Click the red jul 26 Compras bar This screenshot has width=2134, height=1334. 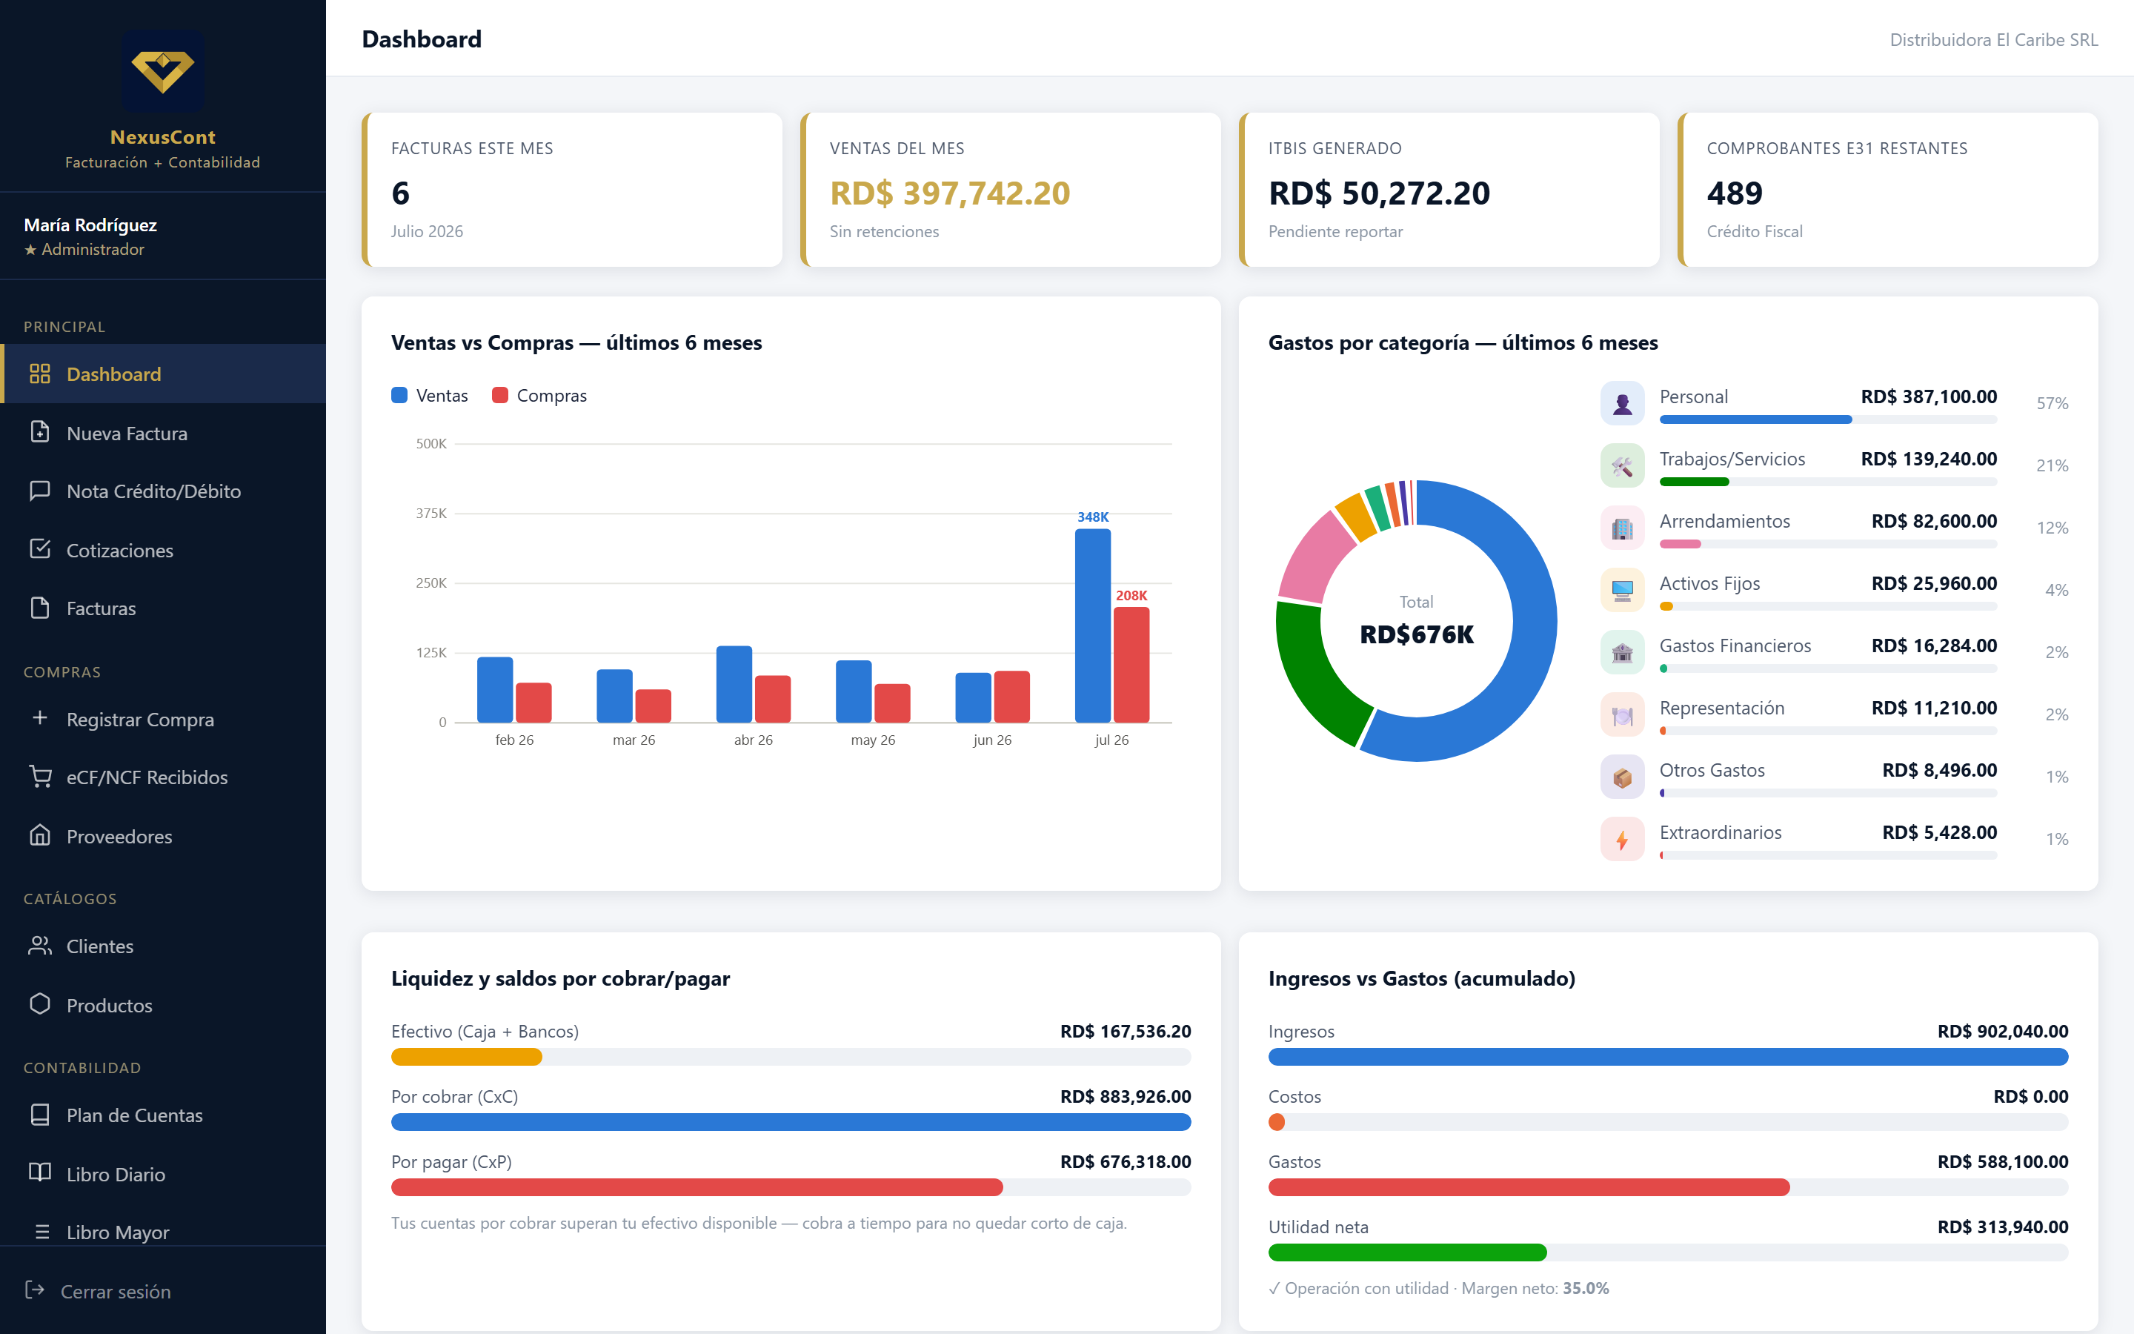click(1131, 664)
